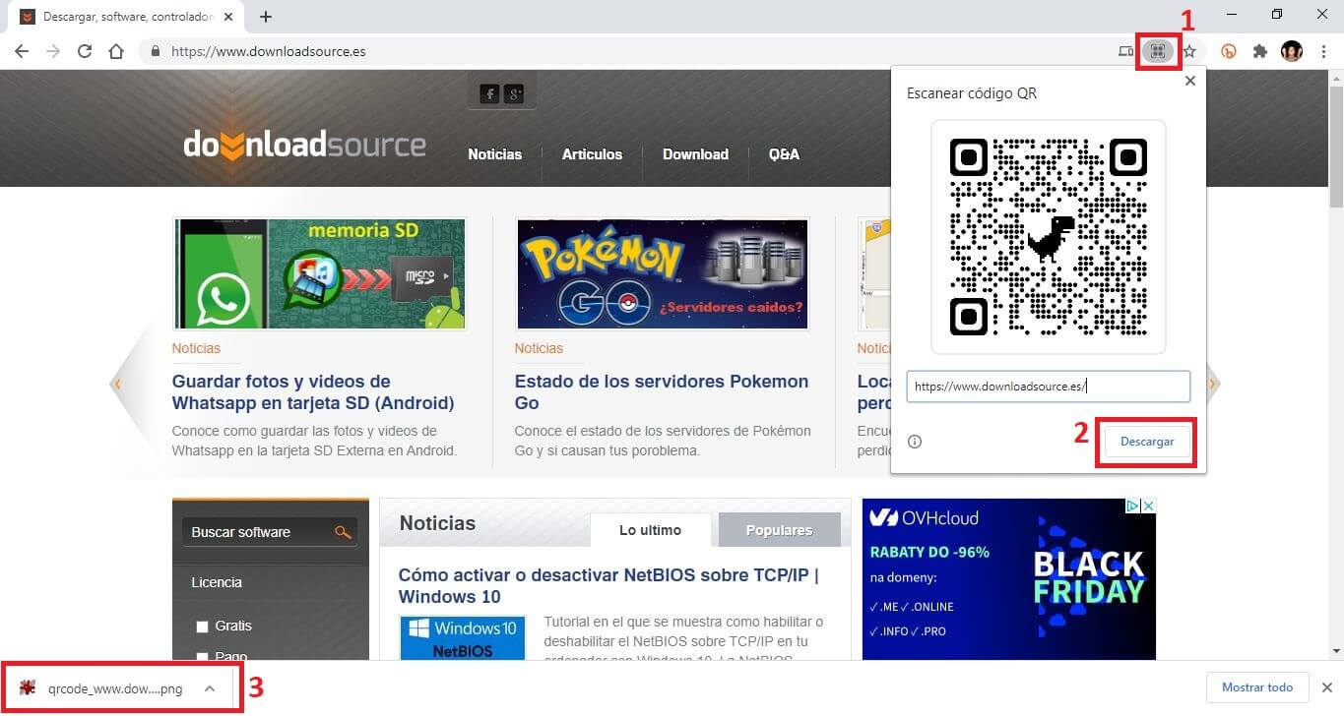Open Estado de los servidores Pokemon article

click(x=662, y=392)
